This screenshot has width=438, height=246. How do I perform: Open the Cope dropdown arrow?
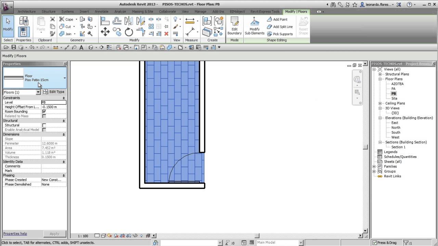tap(76, 19)
